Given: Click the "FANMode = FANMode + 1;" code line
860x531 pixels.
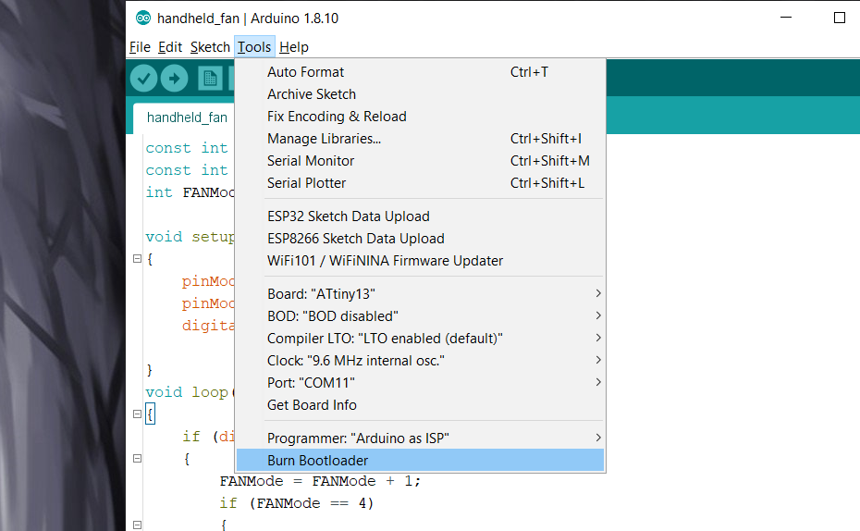Looking at the screenshot, I should coord(320,481).
